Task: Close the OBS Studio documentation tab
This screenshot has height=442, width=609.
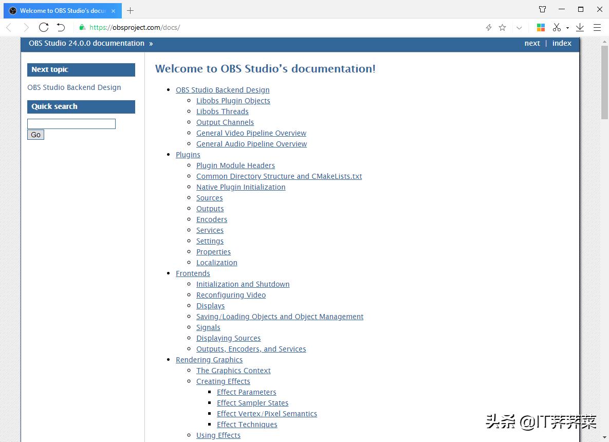Action: click(114, 11)
